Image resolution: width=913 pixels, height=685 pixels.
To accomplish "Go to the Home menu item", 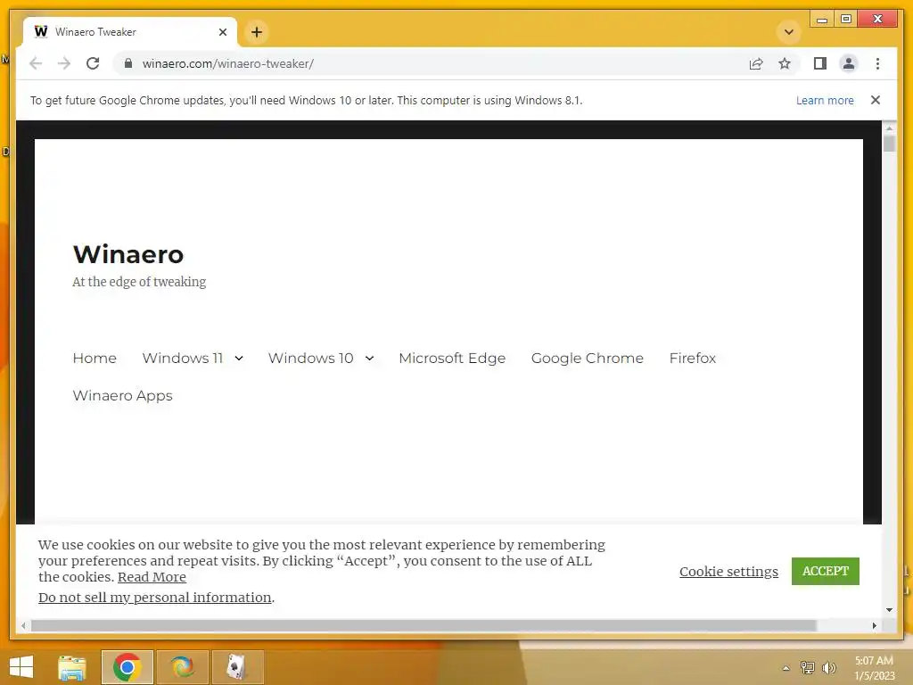I will click(95, 358).
